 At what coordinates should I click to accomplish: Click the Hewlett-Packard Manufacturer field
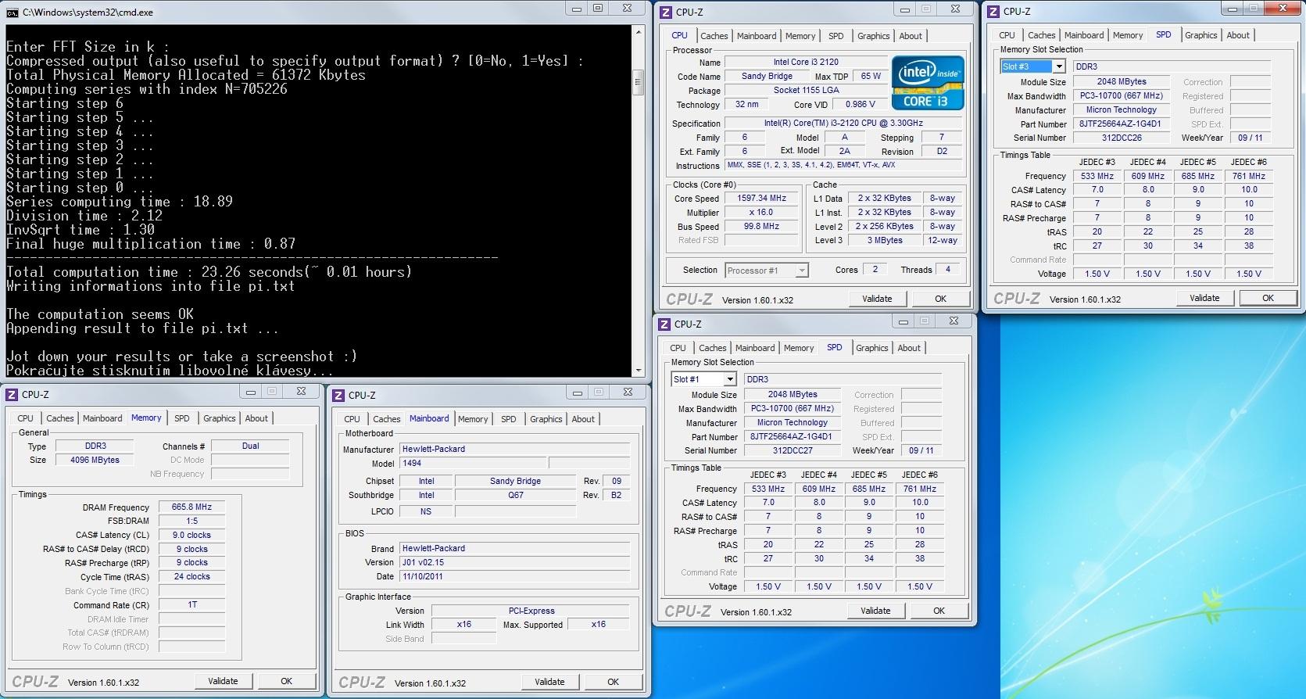click(514, 449)
